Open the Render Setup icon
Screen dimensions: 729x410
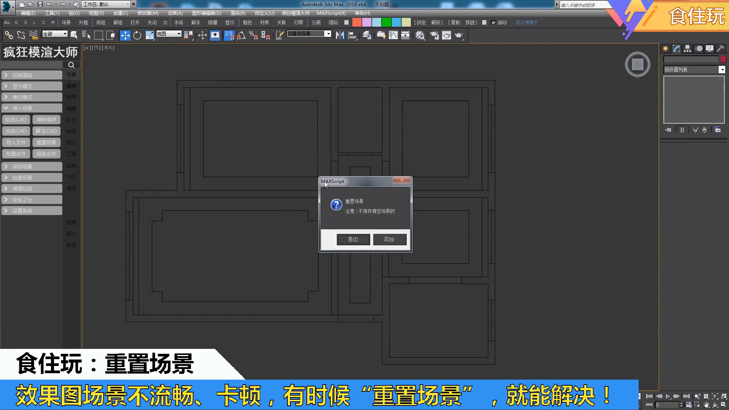[434, 35]
